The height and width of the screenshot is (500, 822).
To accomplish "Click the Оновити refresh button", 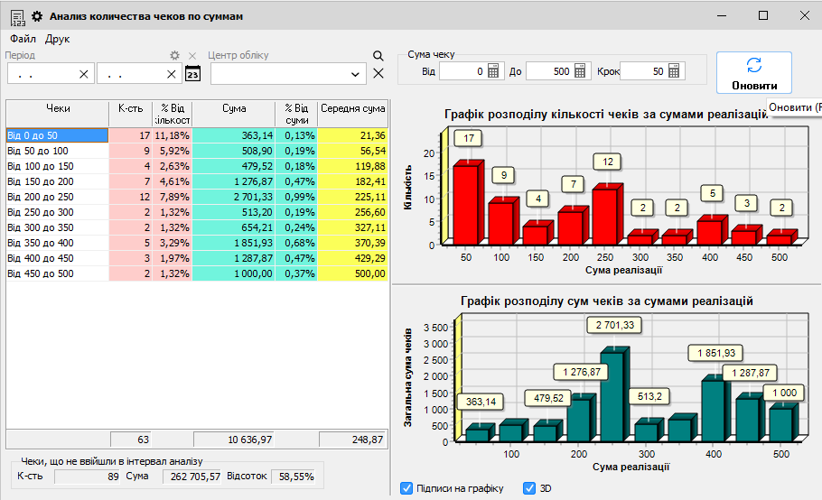I will tap(754, 72).
